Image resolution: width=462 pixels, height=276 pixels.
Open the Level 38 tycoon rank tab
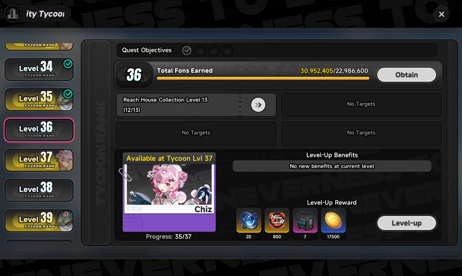[39, 190]
